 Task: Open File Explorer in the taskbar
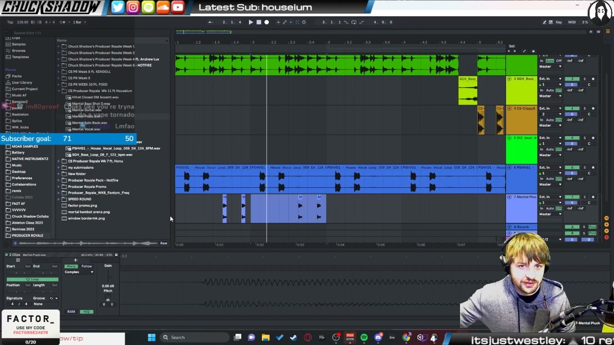(x=265, y=337)
